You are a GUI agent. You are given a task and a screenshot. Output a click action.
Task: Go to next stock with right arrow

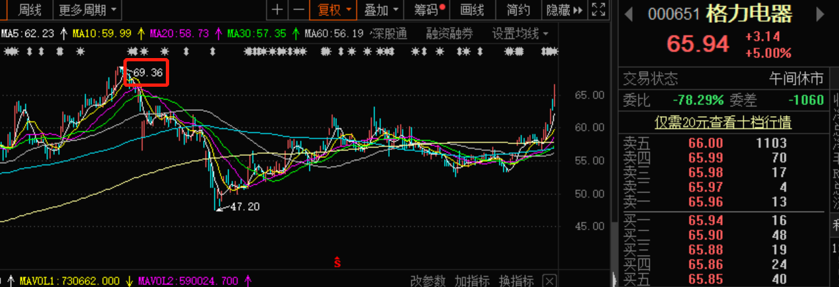pyautogui.click(x=819, y=14)
